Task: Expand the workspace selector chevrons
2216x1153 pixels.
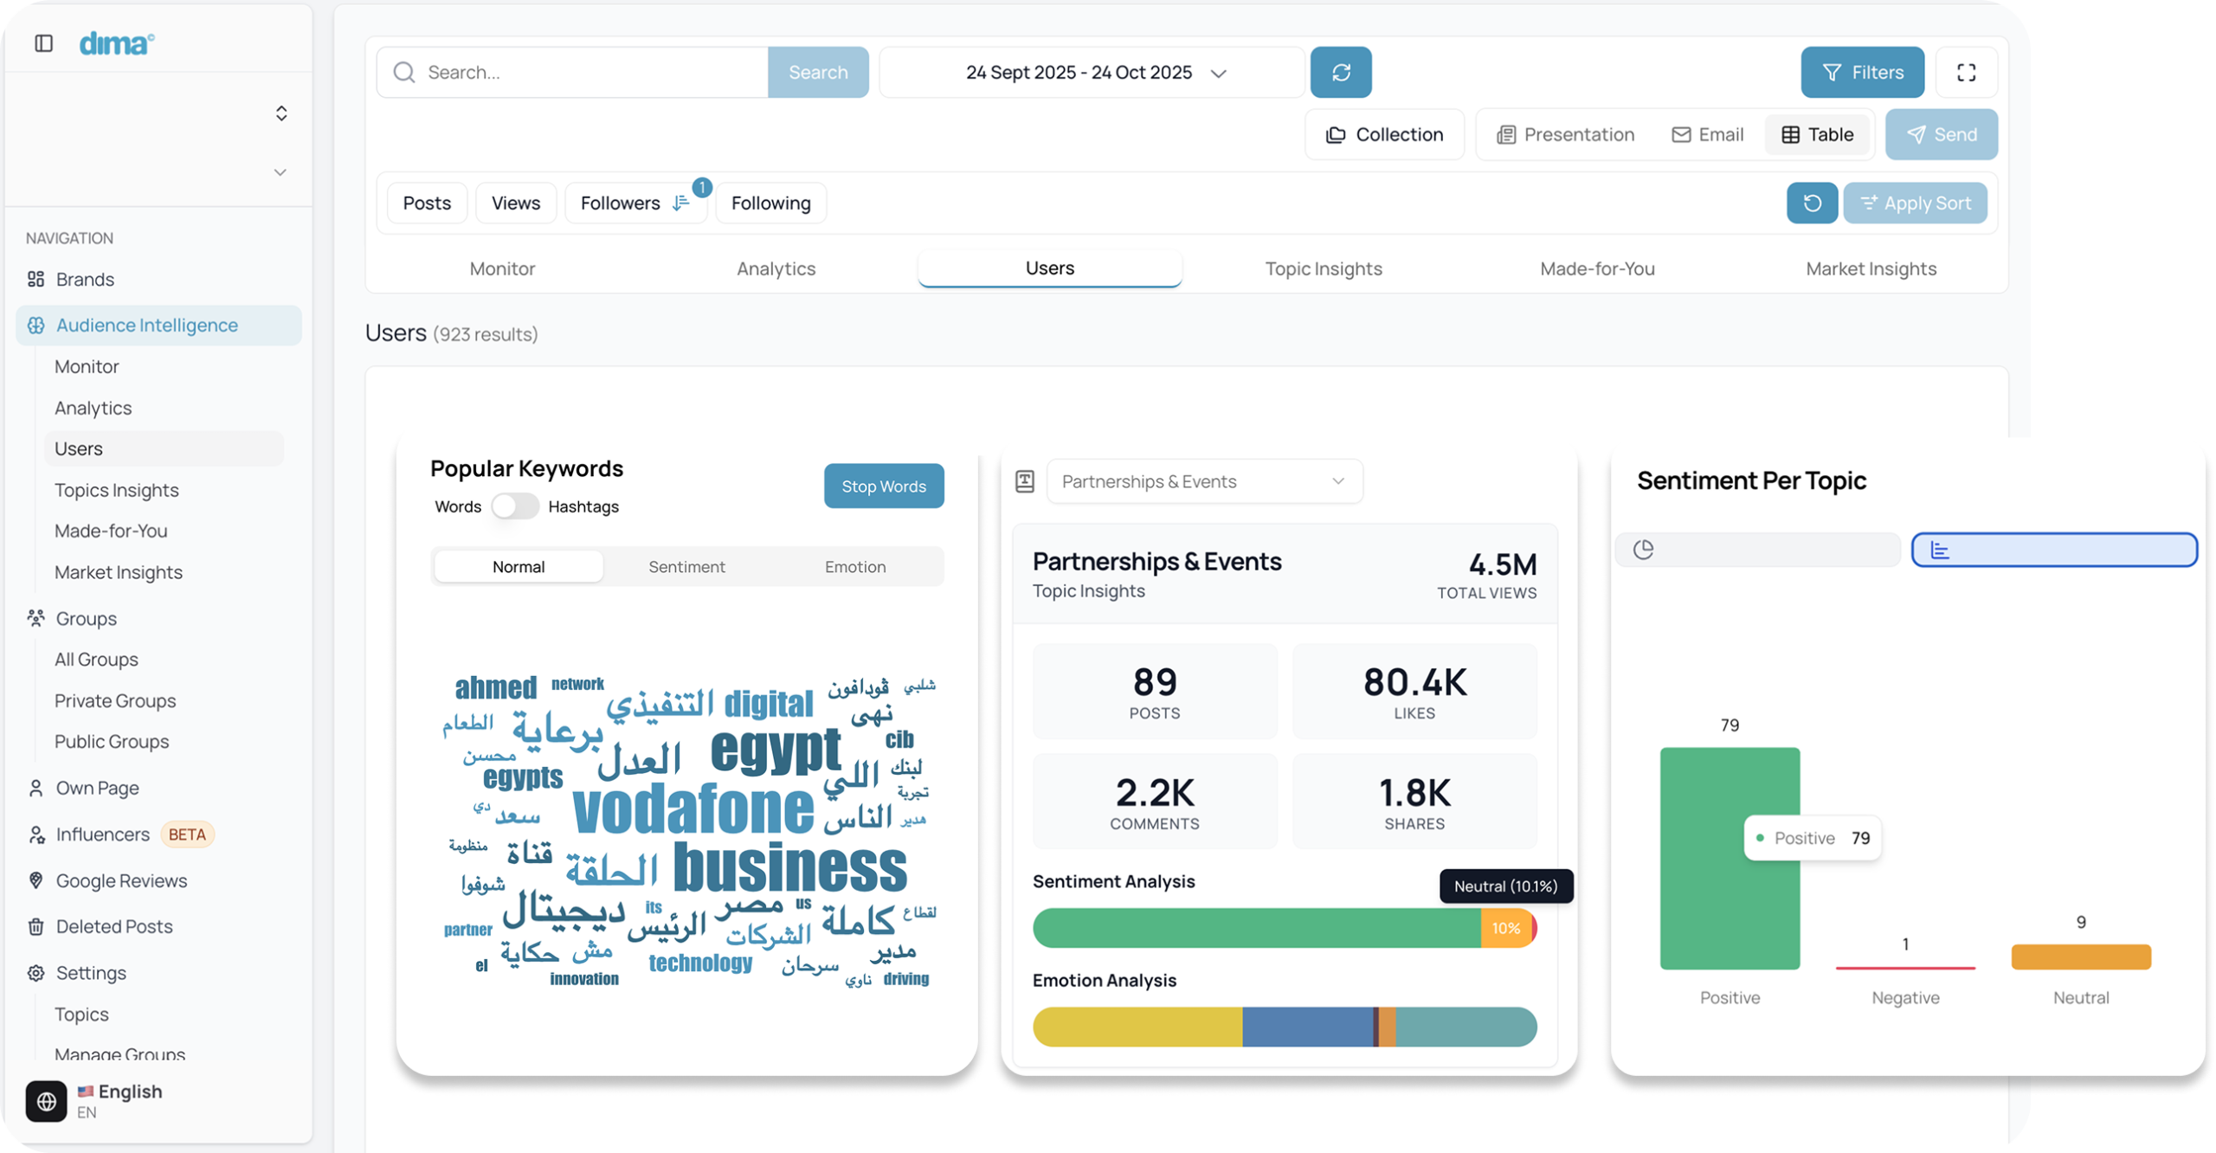Action: coord(281,113)
